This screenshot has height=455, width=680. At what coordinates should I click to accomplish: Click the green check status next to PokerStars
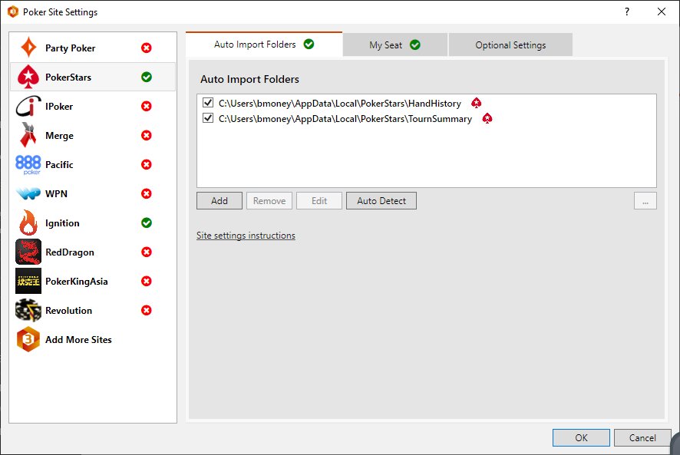pyautogui.click(x=147, y=77)
